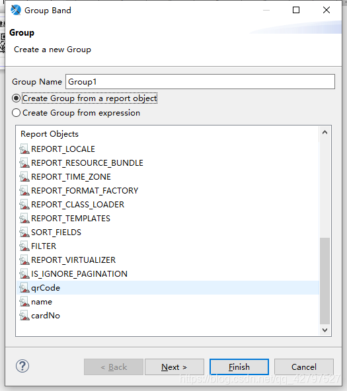Click the Next button
The image size is (347, 391).
[x=174, y=367]
